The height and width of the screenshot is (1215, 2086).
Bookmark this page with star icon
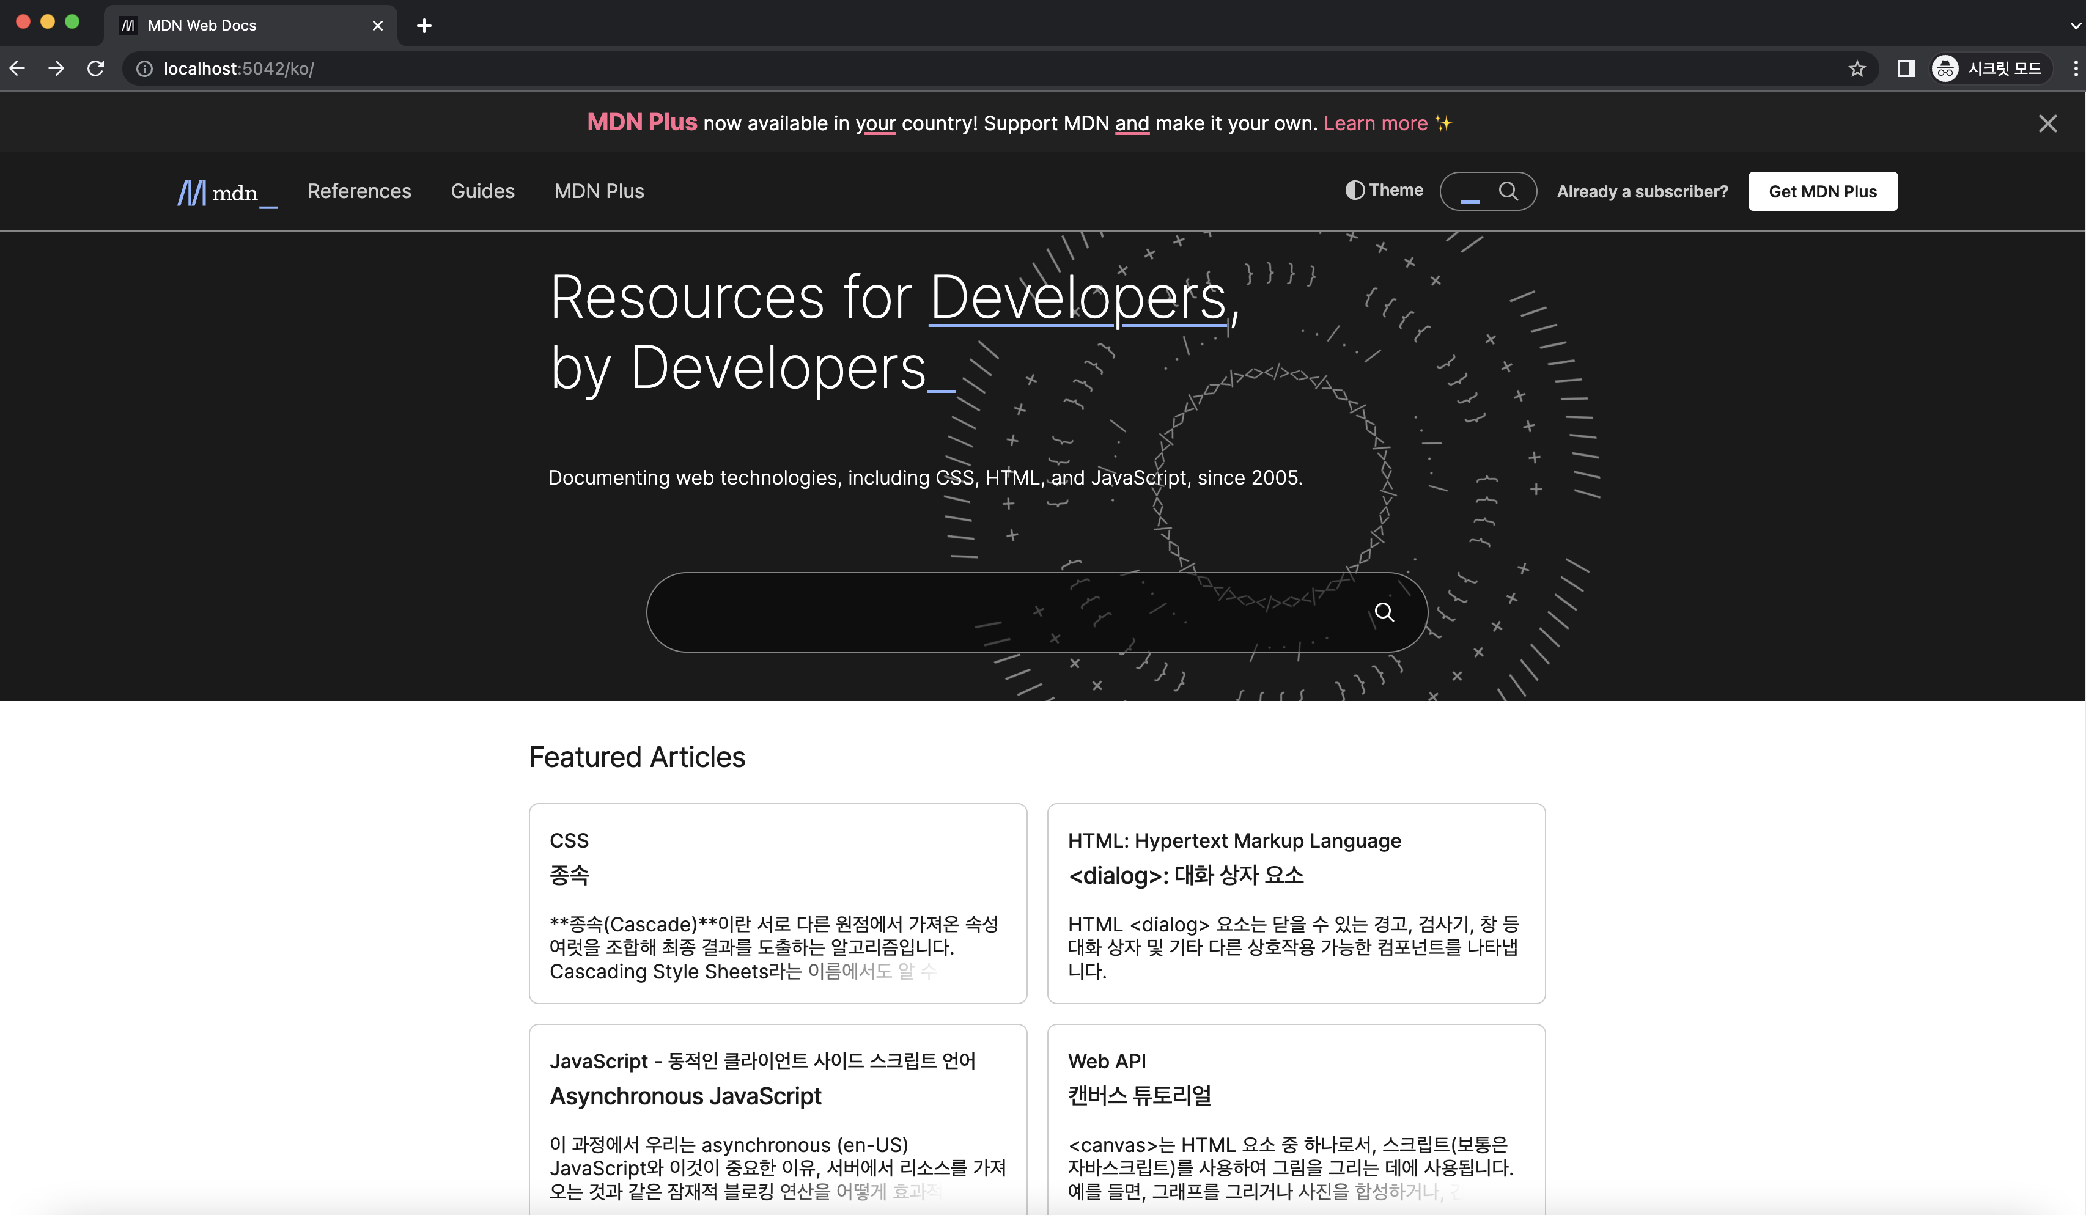1857,68
